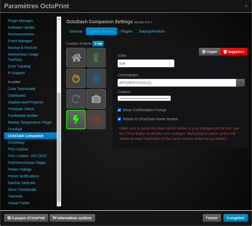Click the Icône input field
Screen dimensions: 252x226
click(146, 63)
